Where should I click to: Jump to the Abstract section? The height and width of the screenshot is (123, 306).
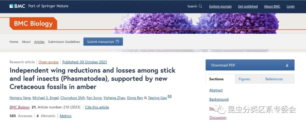[x=216, y=90]
